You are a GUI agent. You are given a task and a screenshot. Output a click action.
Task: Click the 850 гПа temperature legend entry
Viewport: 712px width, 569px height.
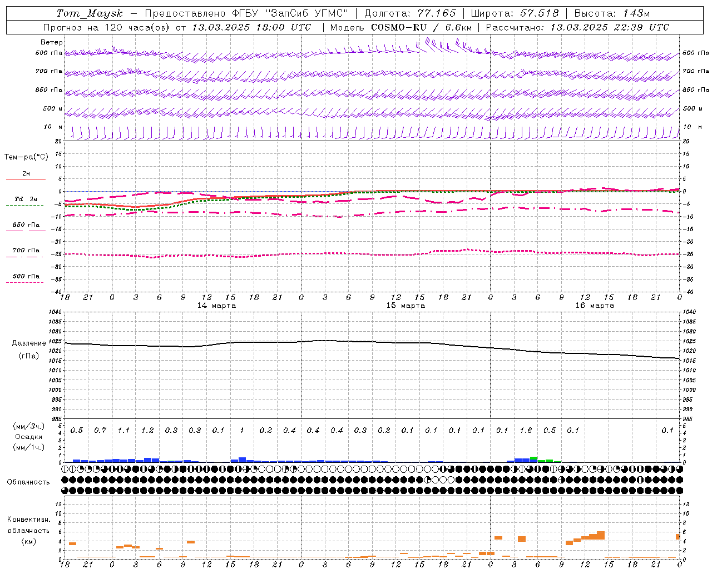pos(26,225)
